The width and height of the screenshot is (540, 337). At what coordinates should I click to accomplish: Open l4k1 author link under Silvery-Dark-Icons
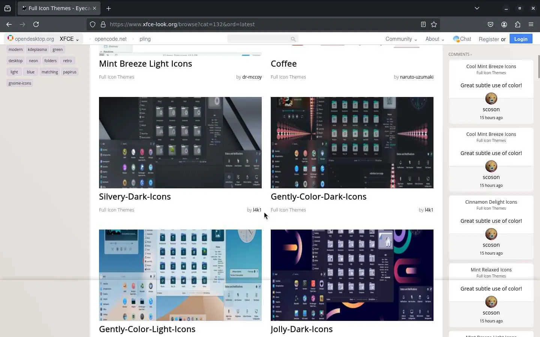pyautogui.click(x=257, y=210)
